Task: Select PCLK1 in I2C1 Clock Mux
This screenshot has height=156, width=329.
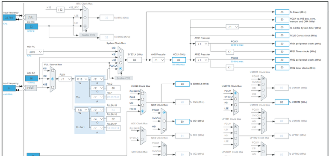Action: pyautogui.click(x=164, y=112)
